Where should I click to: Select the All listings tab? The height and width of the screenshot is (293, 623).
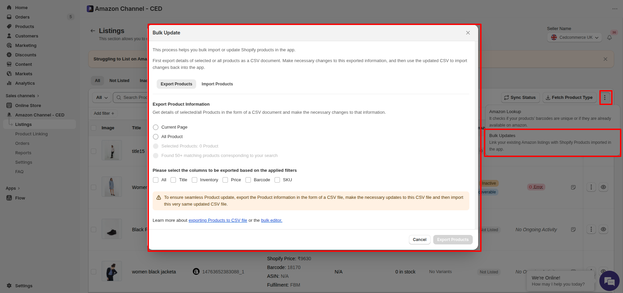pos(97,81)
